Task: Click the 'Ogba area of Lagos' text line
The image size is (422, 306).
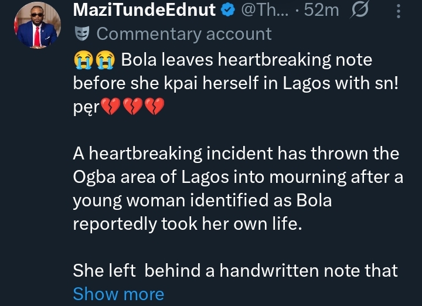Action: pyautogui.click(x=238, y=177)
